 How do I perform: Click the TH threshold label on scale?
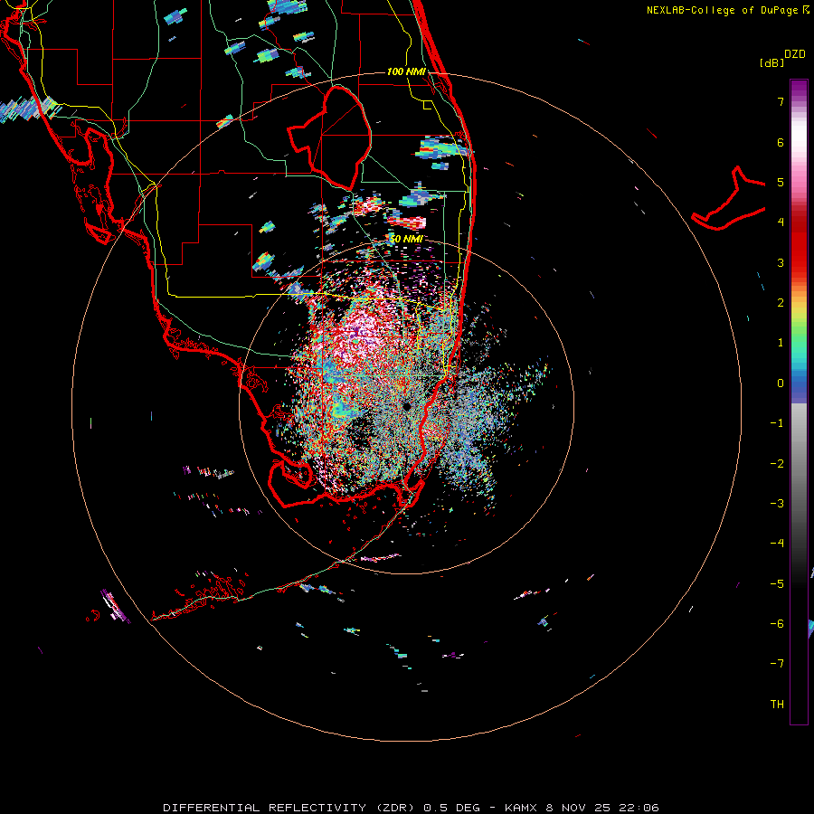(777, 705)
